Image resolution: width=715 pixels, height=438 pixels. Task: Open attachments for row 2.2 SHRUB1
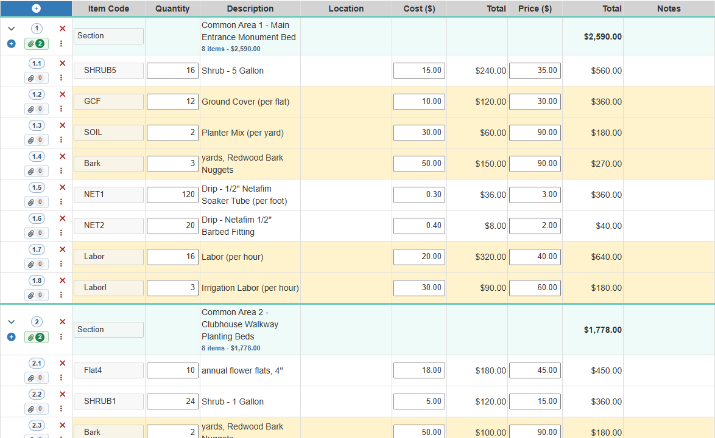tap(37, 409)
